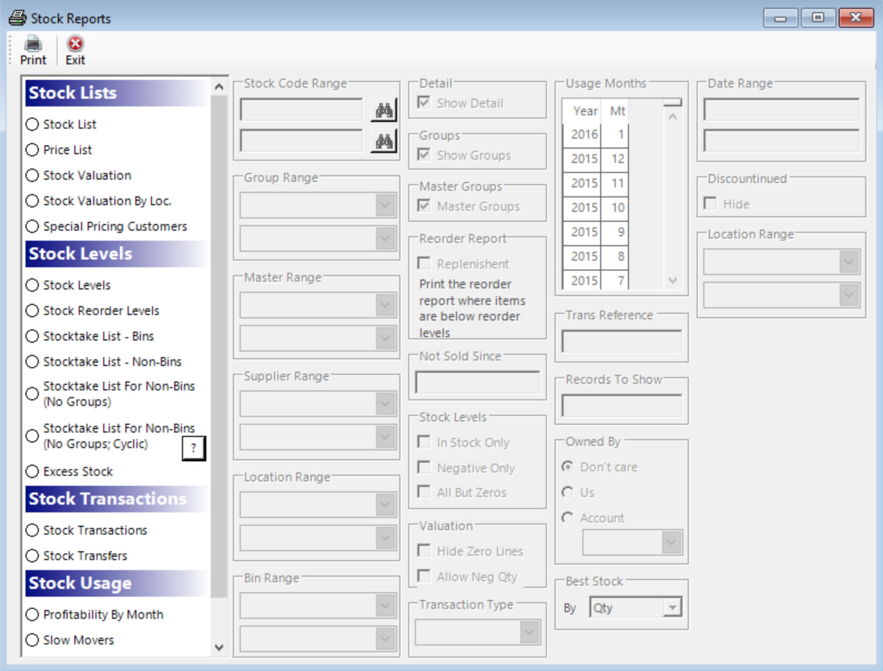Open the second Supplier Range dropdown
The image size is (883, 671).
(385, 437)
